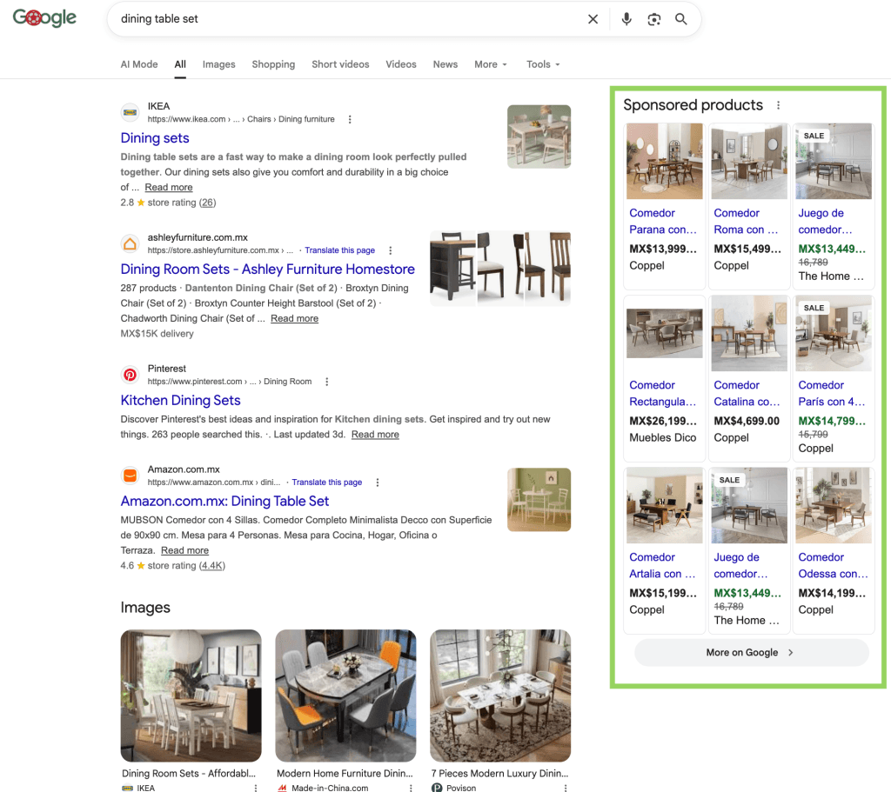This screenshot has width=891, height=792.
Task: Click Read more under Pinterest snippet
Action: coord(375,435)
